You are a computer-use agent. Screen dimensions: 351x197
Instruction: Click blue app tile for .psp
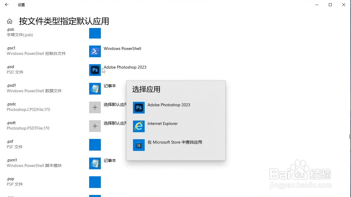[x=95, y=182]
